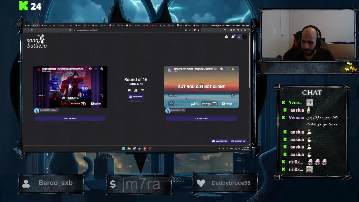The width and height of the screenshot is (359, 202).
Task: Open the Windows Start menu
Action: [124, 149]
